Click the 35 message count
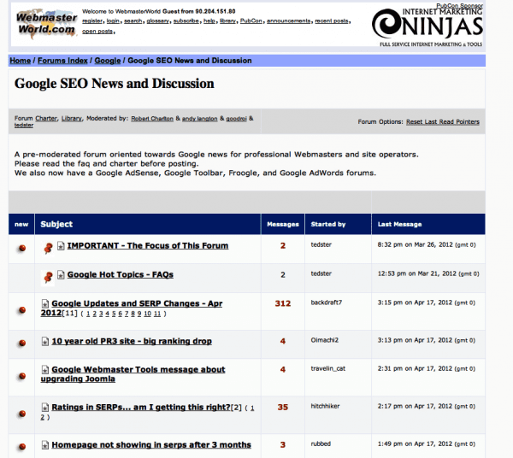Screen dimensions: 513x458 tap(283, 408)
